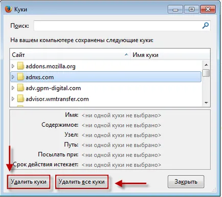
Task: Expand the adv.gpm-digital.com tree row
Action: pyautogui.click(x=13, y=88)
